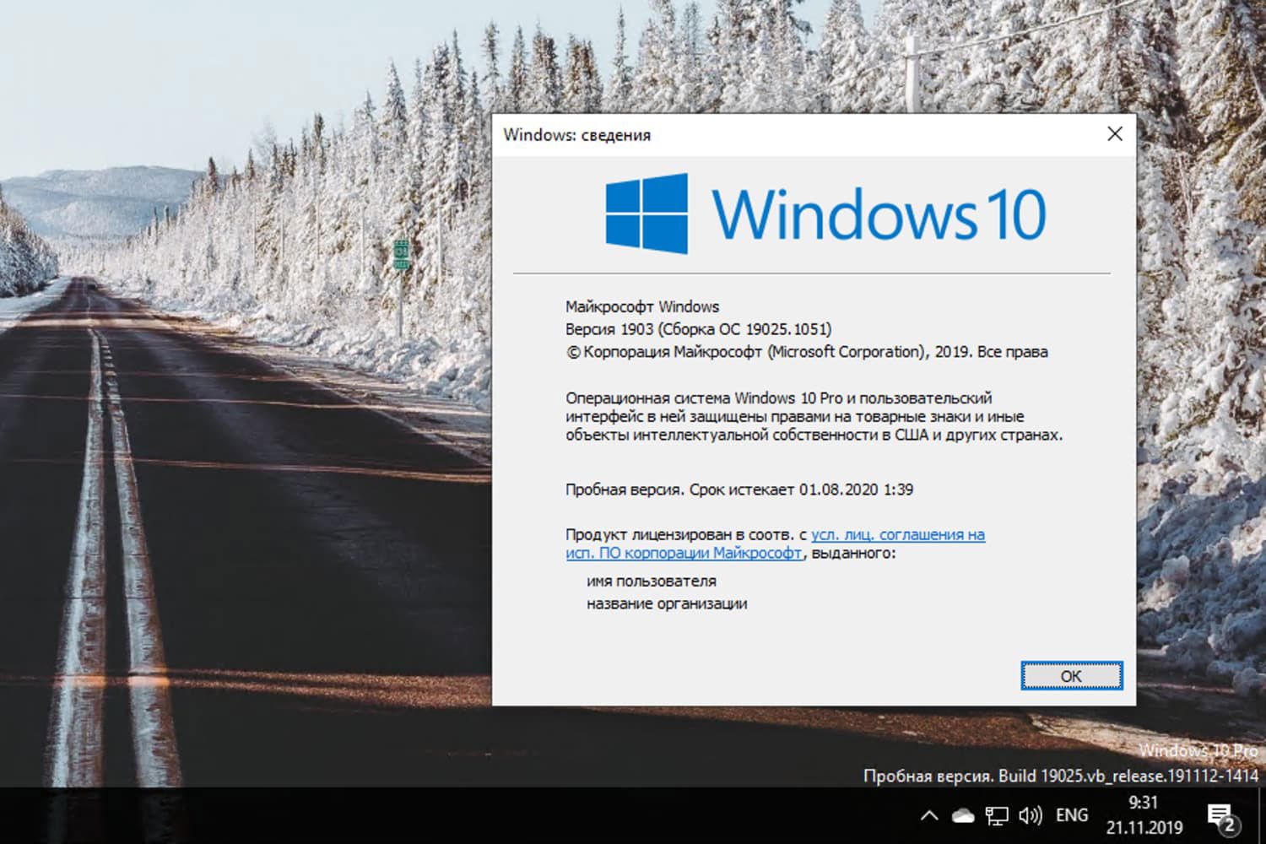This screenshot has height=844, width=1266.
Task: Expand hidden system tray icons chevron
Action: click(x=928, y=815)
